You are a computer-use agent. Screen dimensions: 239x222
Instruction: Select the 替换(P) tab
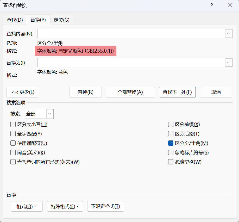[38, 20]
